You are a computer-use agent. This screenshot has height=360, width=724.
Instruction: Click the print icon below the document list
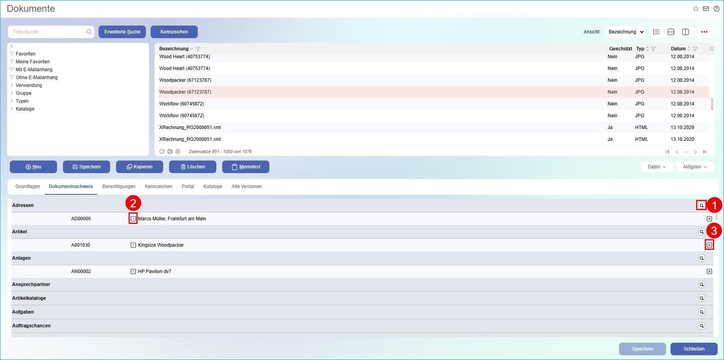pos(170,151)
